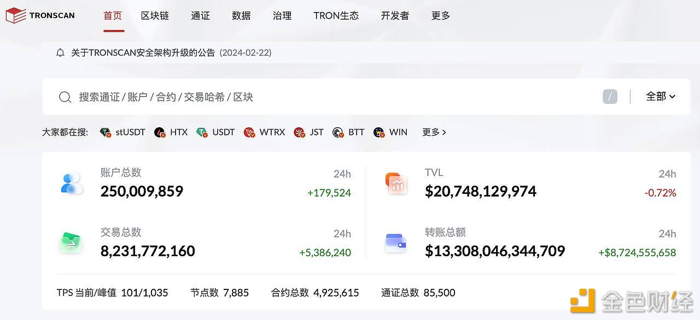Image resolution: width=700 pixels, height=320 pixels.
Task: Open the 数据 menu
Action: click(x=241, y=16)
